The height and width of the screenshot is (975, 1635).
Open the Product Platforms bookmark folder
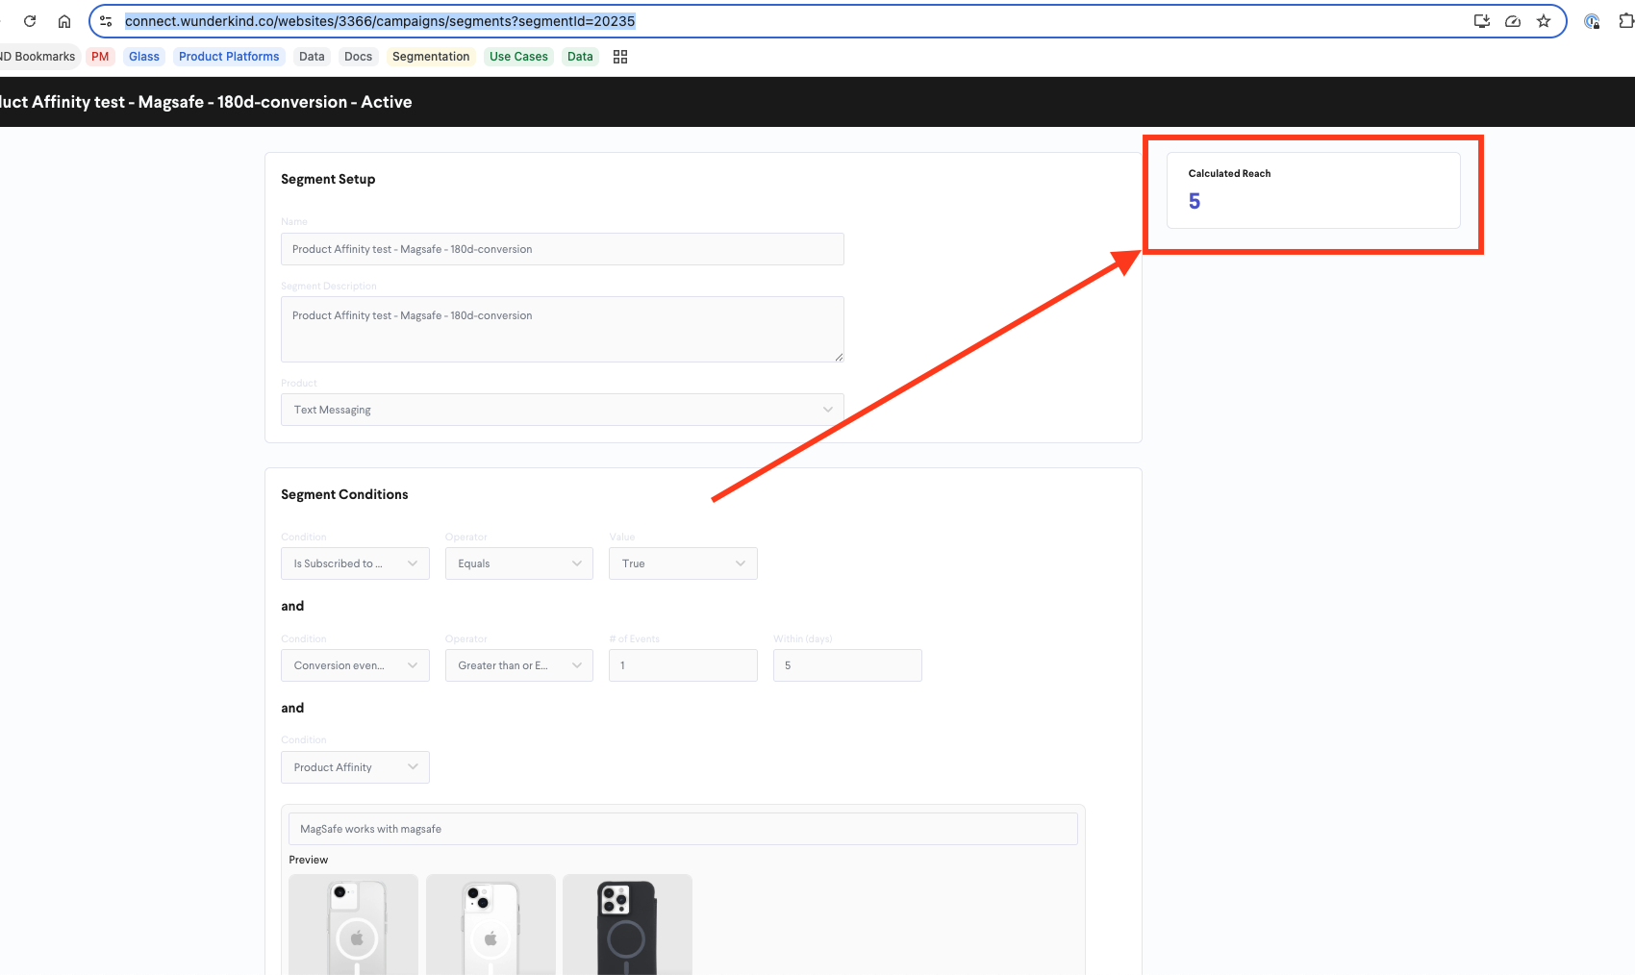coord(229,57)
